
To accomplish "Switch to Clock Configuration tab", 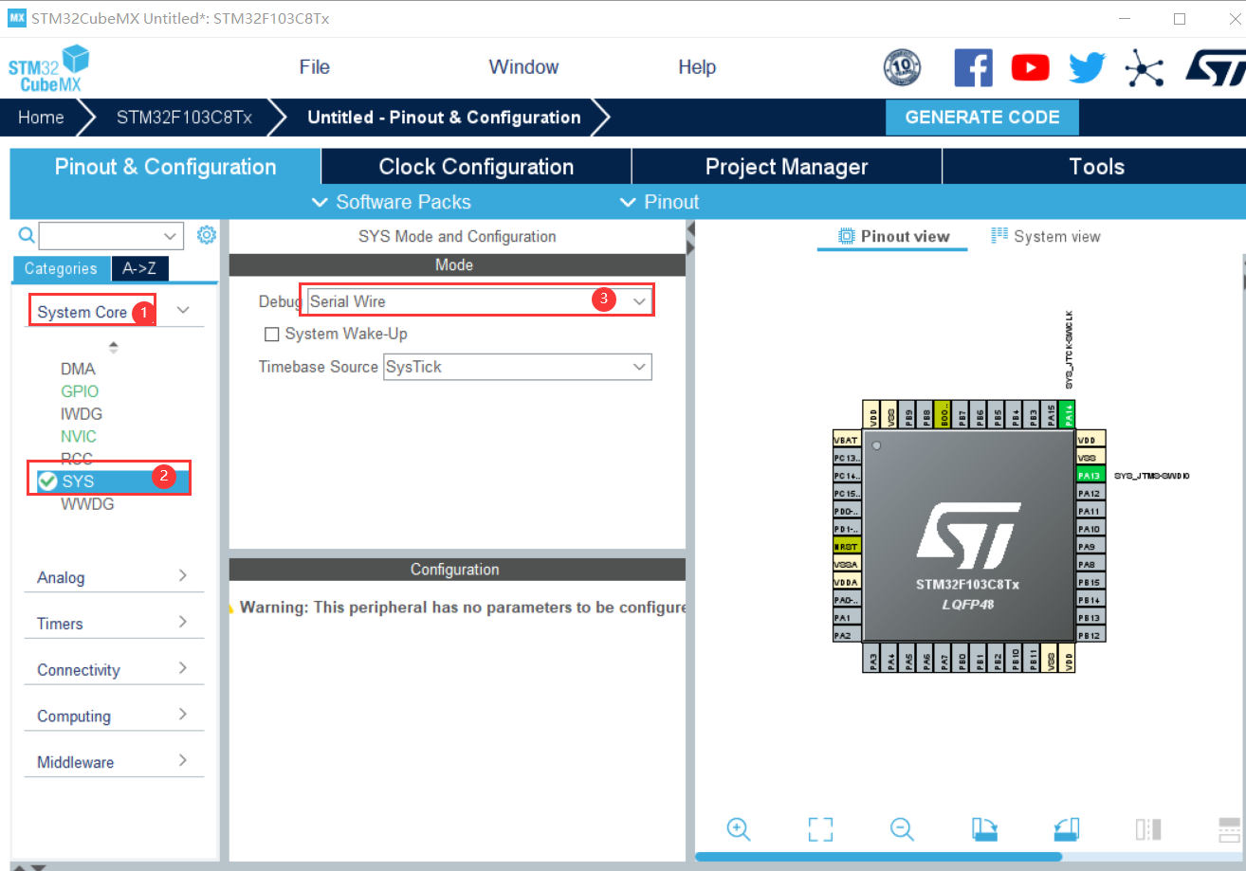I will pos(476,167).
